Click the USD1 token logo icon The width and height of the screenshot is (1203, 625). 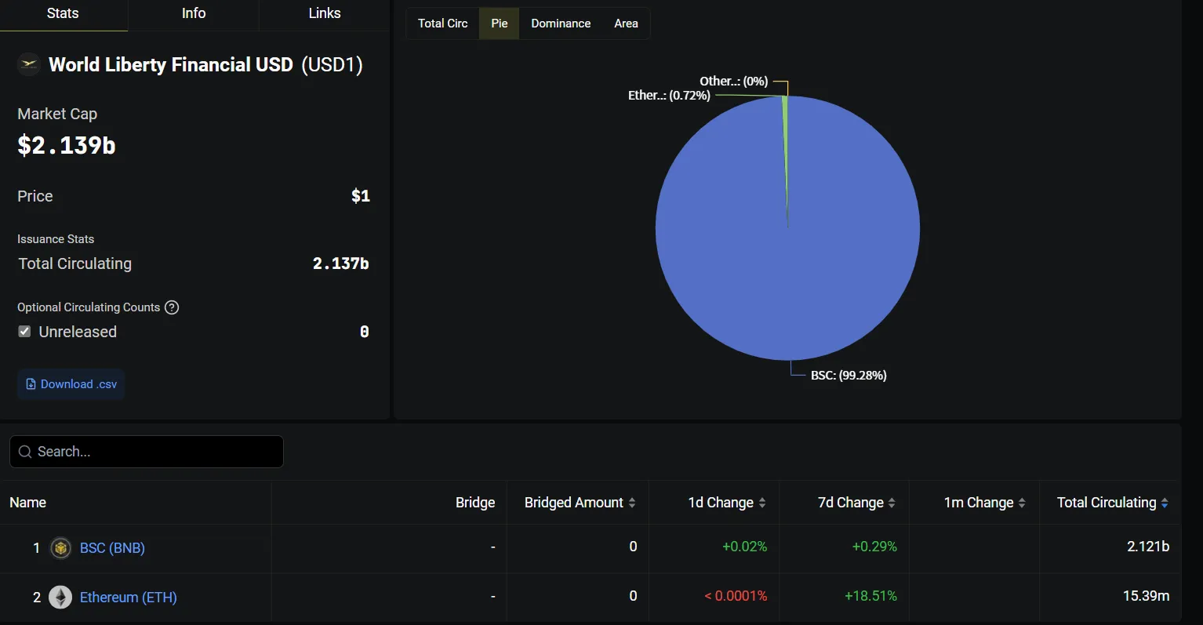29,64
